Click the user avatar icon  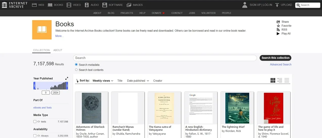click(245, 5)
